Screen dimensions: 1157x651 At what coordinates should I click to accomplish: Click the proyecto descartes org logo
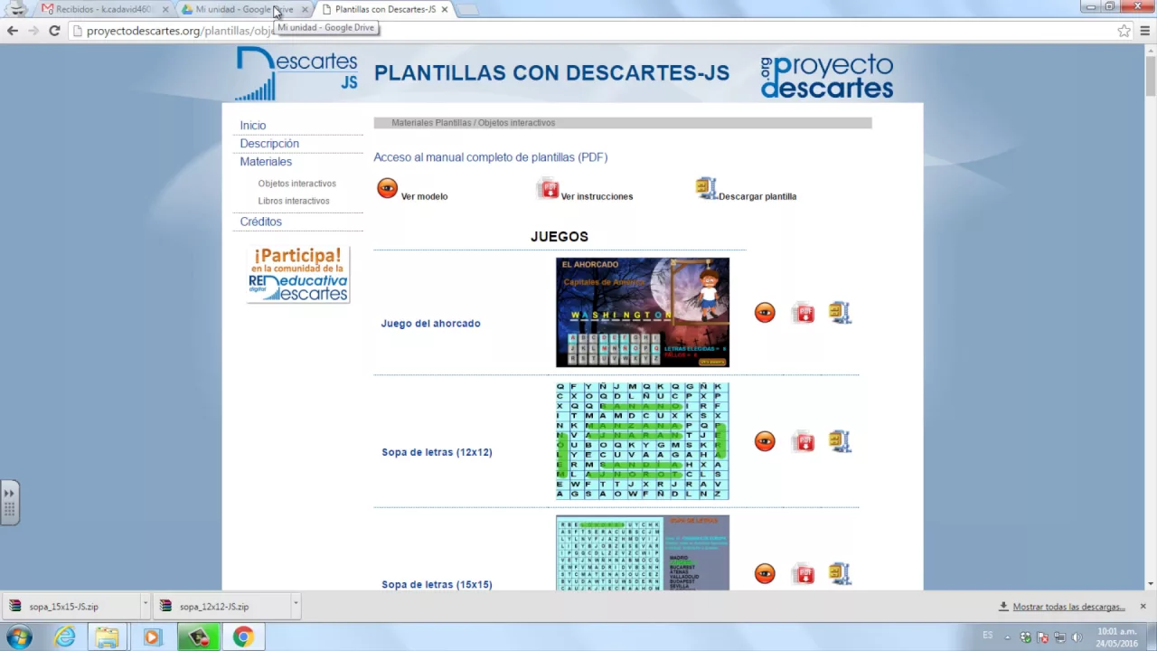[x=827, y=76]
